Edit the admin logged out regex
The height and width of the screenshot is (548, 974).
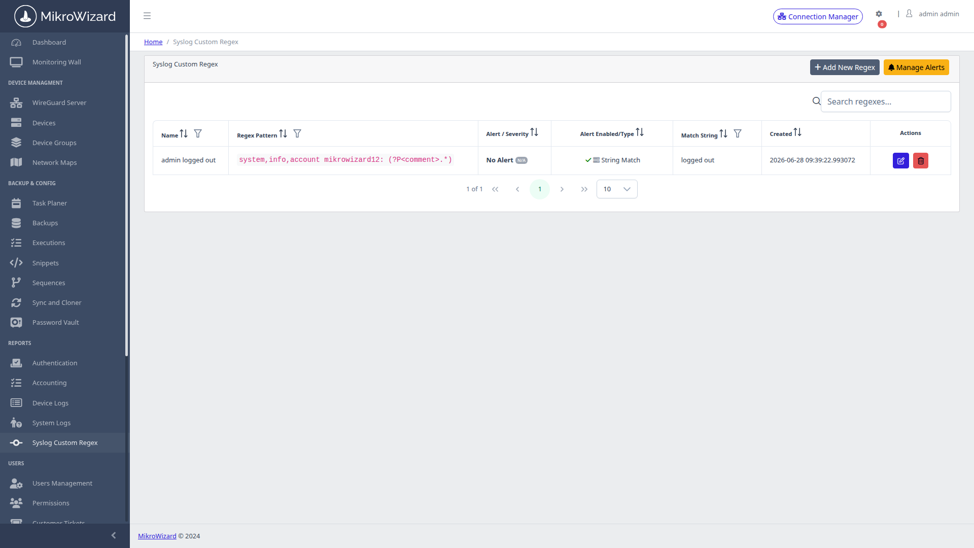[x=901, y=161]
